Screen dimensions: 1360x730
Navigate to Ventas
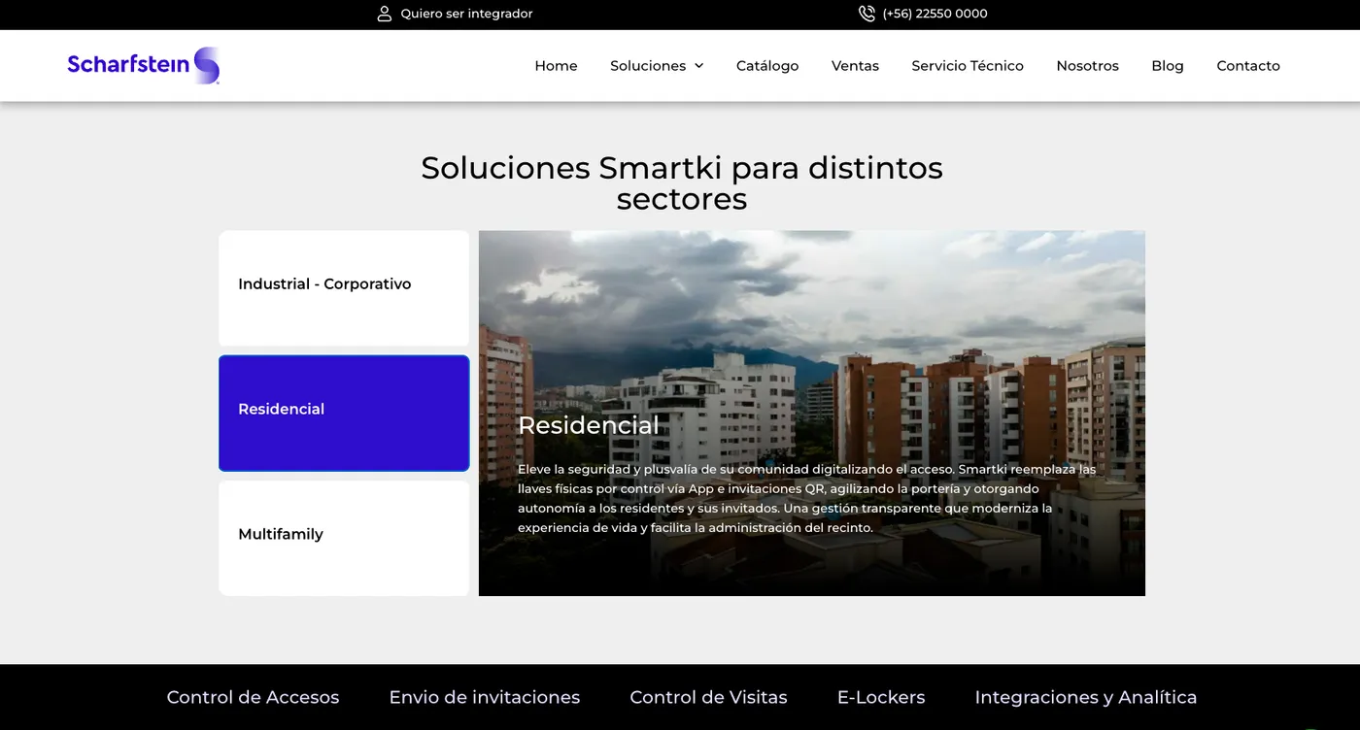(x=855, y=66)
